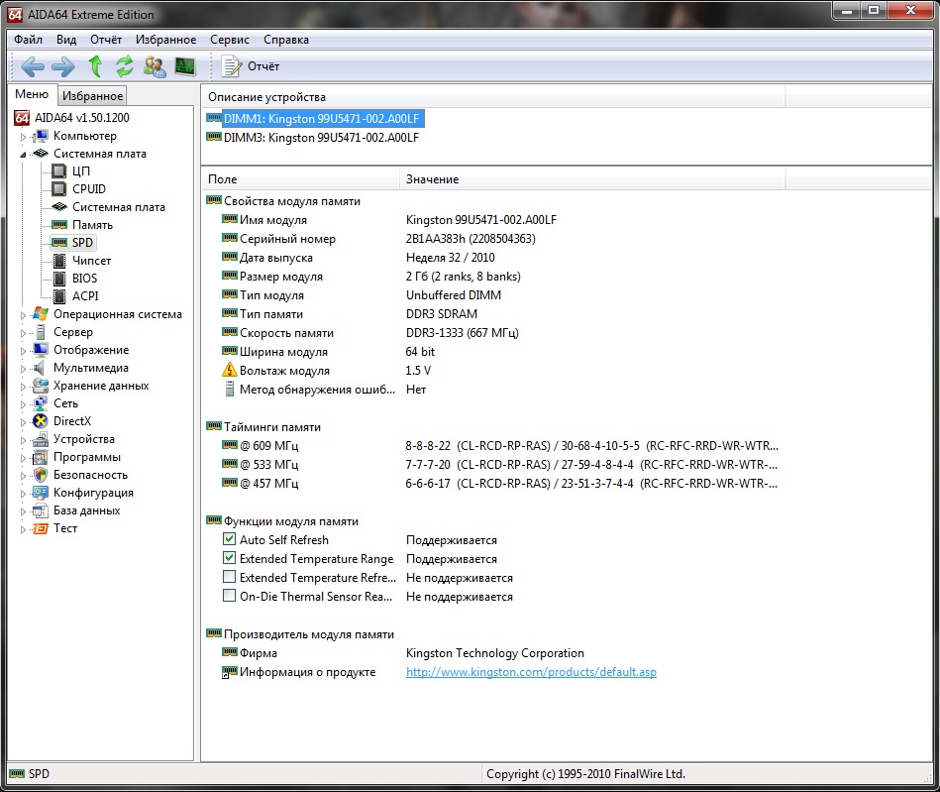
Task: Click the Описание устройства column header
Action: (x=493, y=96)
